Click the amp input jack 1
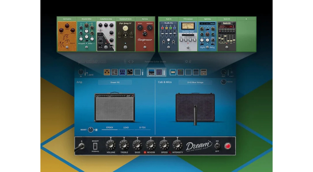 click(81, 146)
